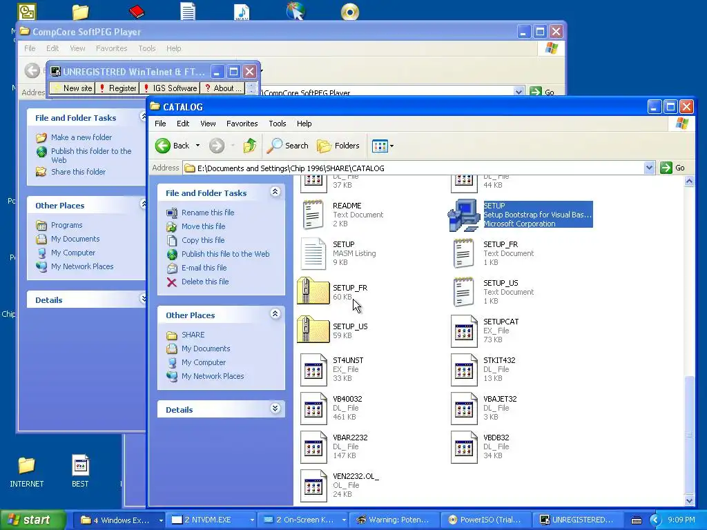This screenshot has width=707, height=530.
Task: Click Register in WinTelnet window
Action: pos(117,88)
